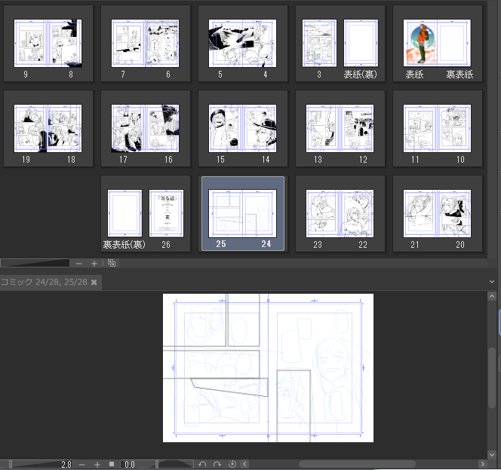Viewport: 501px width, 470px height.
Task: Close the コミック 24/28, 25/28 canvas tab
Action: click(x=94, y=282)
